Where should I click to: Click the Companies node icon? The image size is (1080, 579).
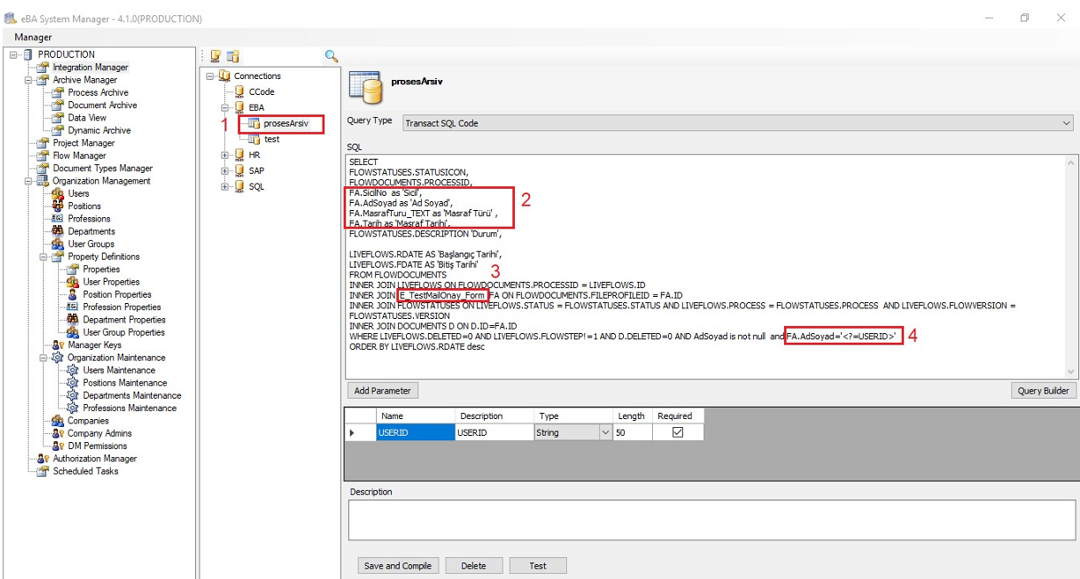(x=58, y=421)
